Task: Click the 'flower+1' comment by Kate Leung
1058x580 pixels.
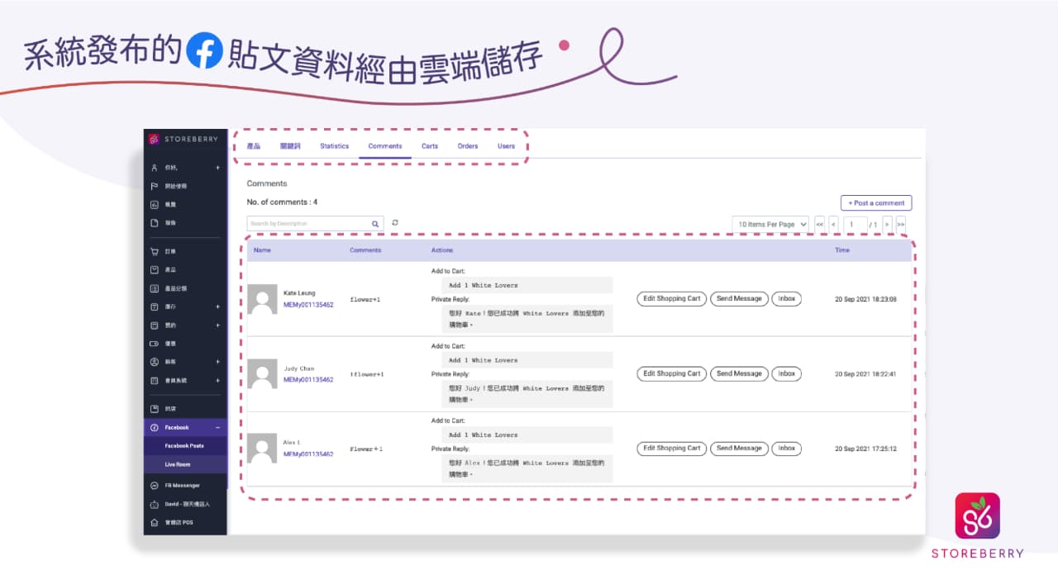Action: (365, 299)
